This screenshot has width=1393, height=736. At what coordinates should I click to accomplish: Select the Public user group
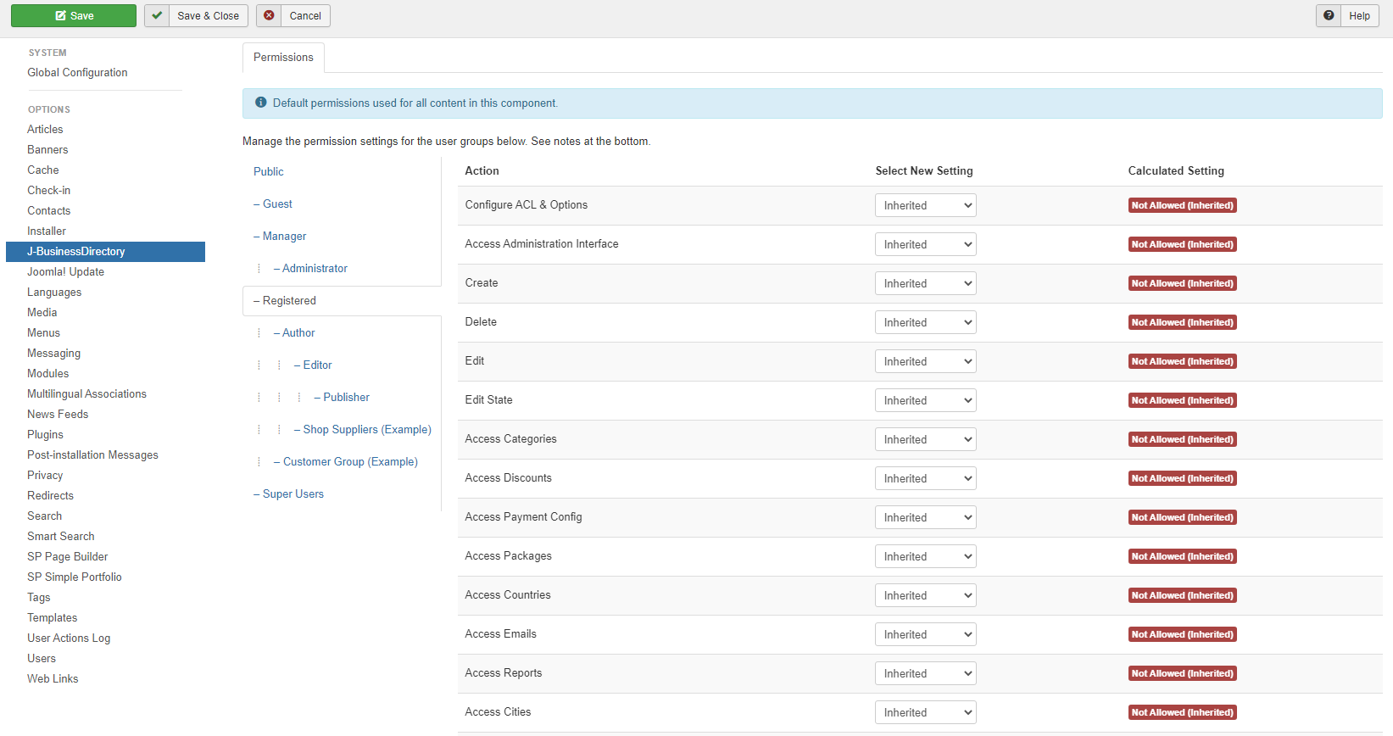pyautogui.click(x=269, y=171)
